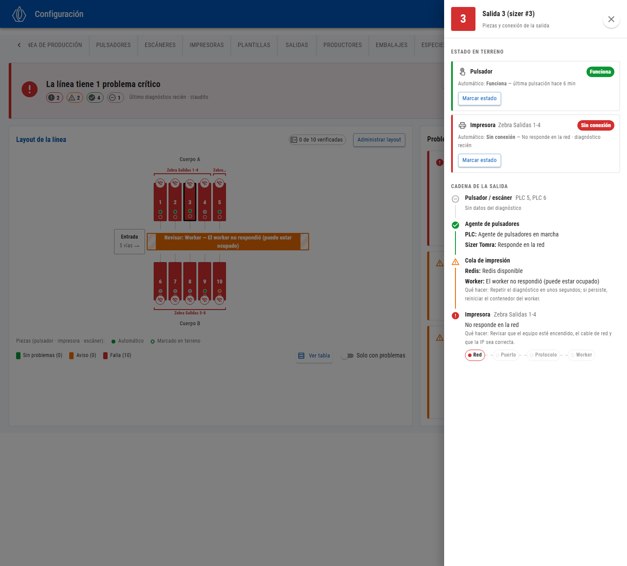
Task: Select the PRODUCTORES tab
Action: 343,45
